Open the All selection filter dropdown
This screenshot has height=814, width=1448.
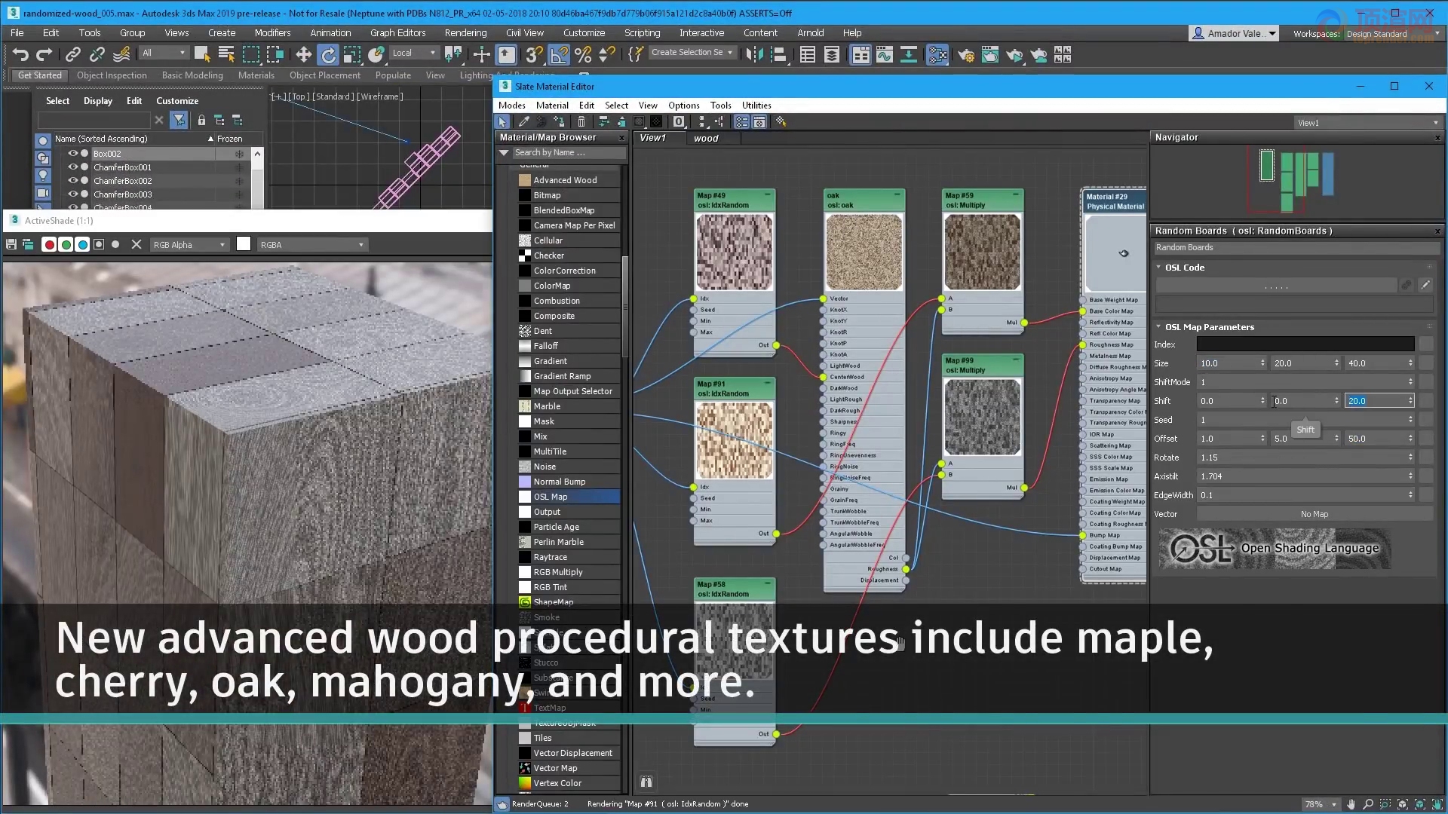[x=164, y=53]
